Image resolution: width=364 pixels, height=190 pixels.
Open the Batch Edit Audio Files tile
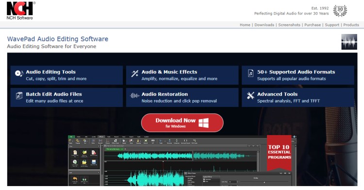click(x=66, y=98)
